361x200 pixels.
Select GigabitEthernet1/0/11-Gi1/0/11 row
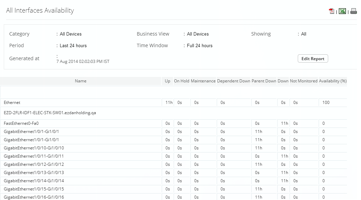click(x=34, y=156)
